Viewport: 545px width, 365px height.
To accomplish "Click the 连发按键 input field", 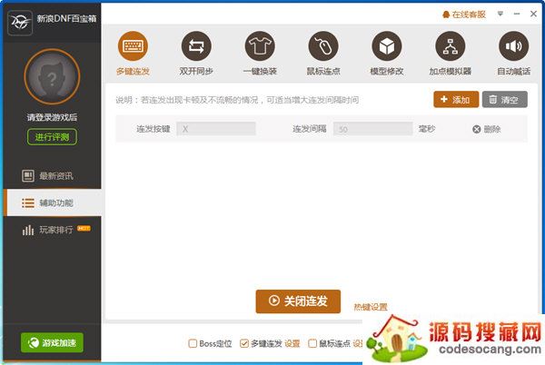I will (x=216, y=129).
